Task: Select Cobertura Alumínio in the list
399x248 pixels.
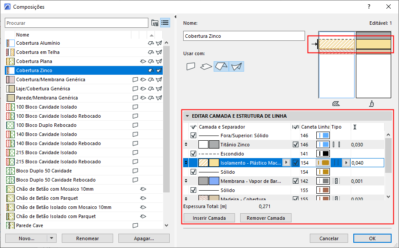Action: (x=84, y=43)
